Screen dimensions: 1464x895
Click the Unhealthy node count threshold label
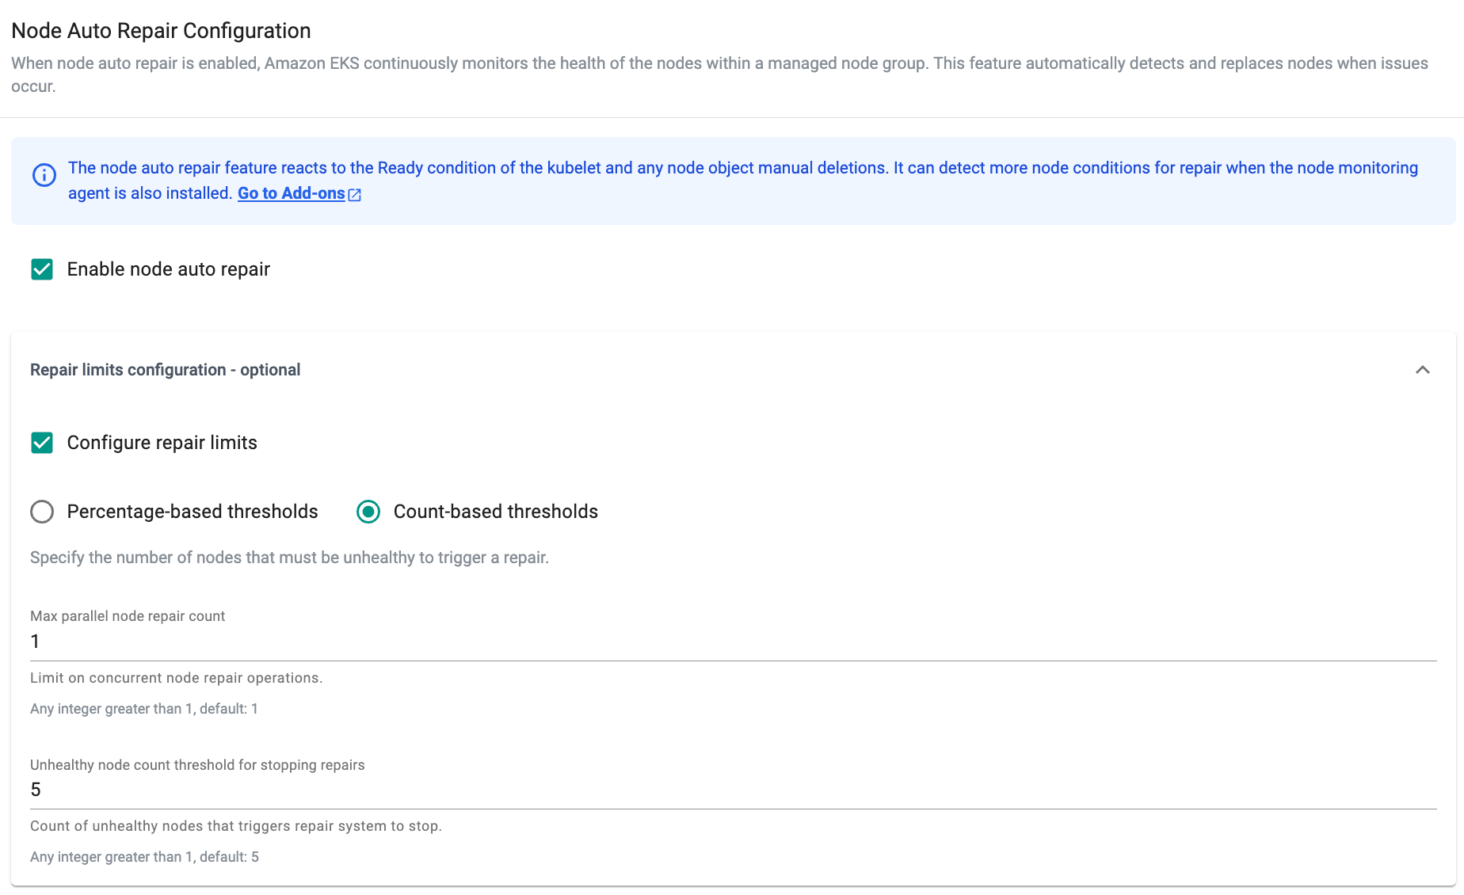(197, 765)
